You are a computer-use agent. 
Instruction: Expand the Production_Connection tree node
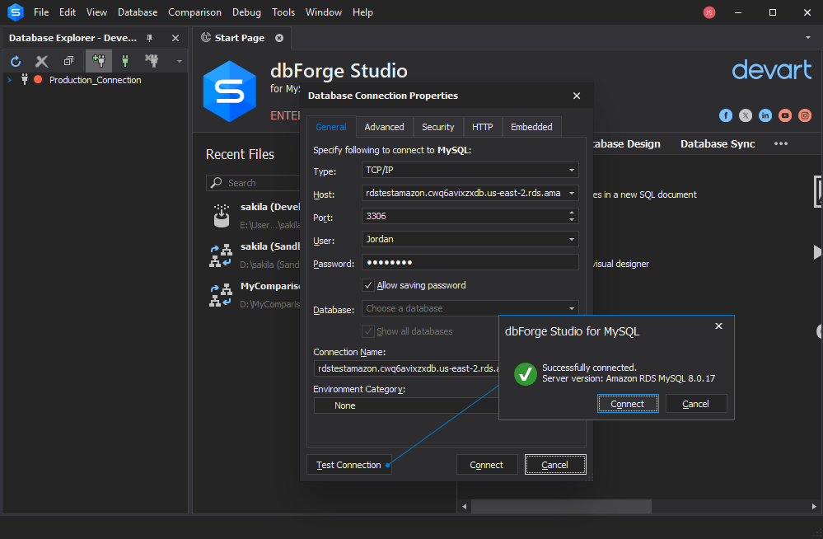click(8, 80)
